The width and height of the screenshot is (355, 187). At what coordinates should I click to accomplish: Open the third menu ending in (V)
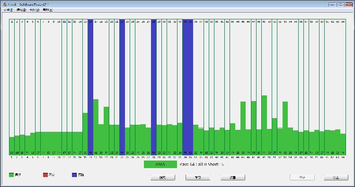pyautogui.click(x=35, y=10)
